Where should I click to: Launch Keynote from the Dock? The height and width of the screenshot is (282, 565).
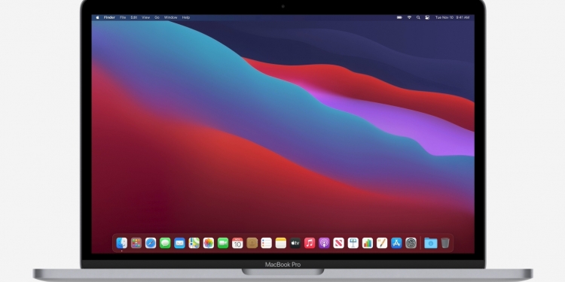pyautogui.click(x=353, y=243)
